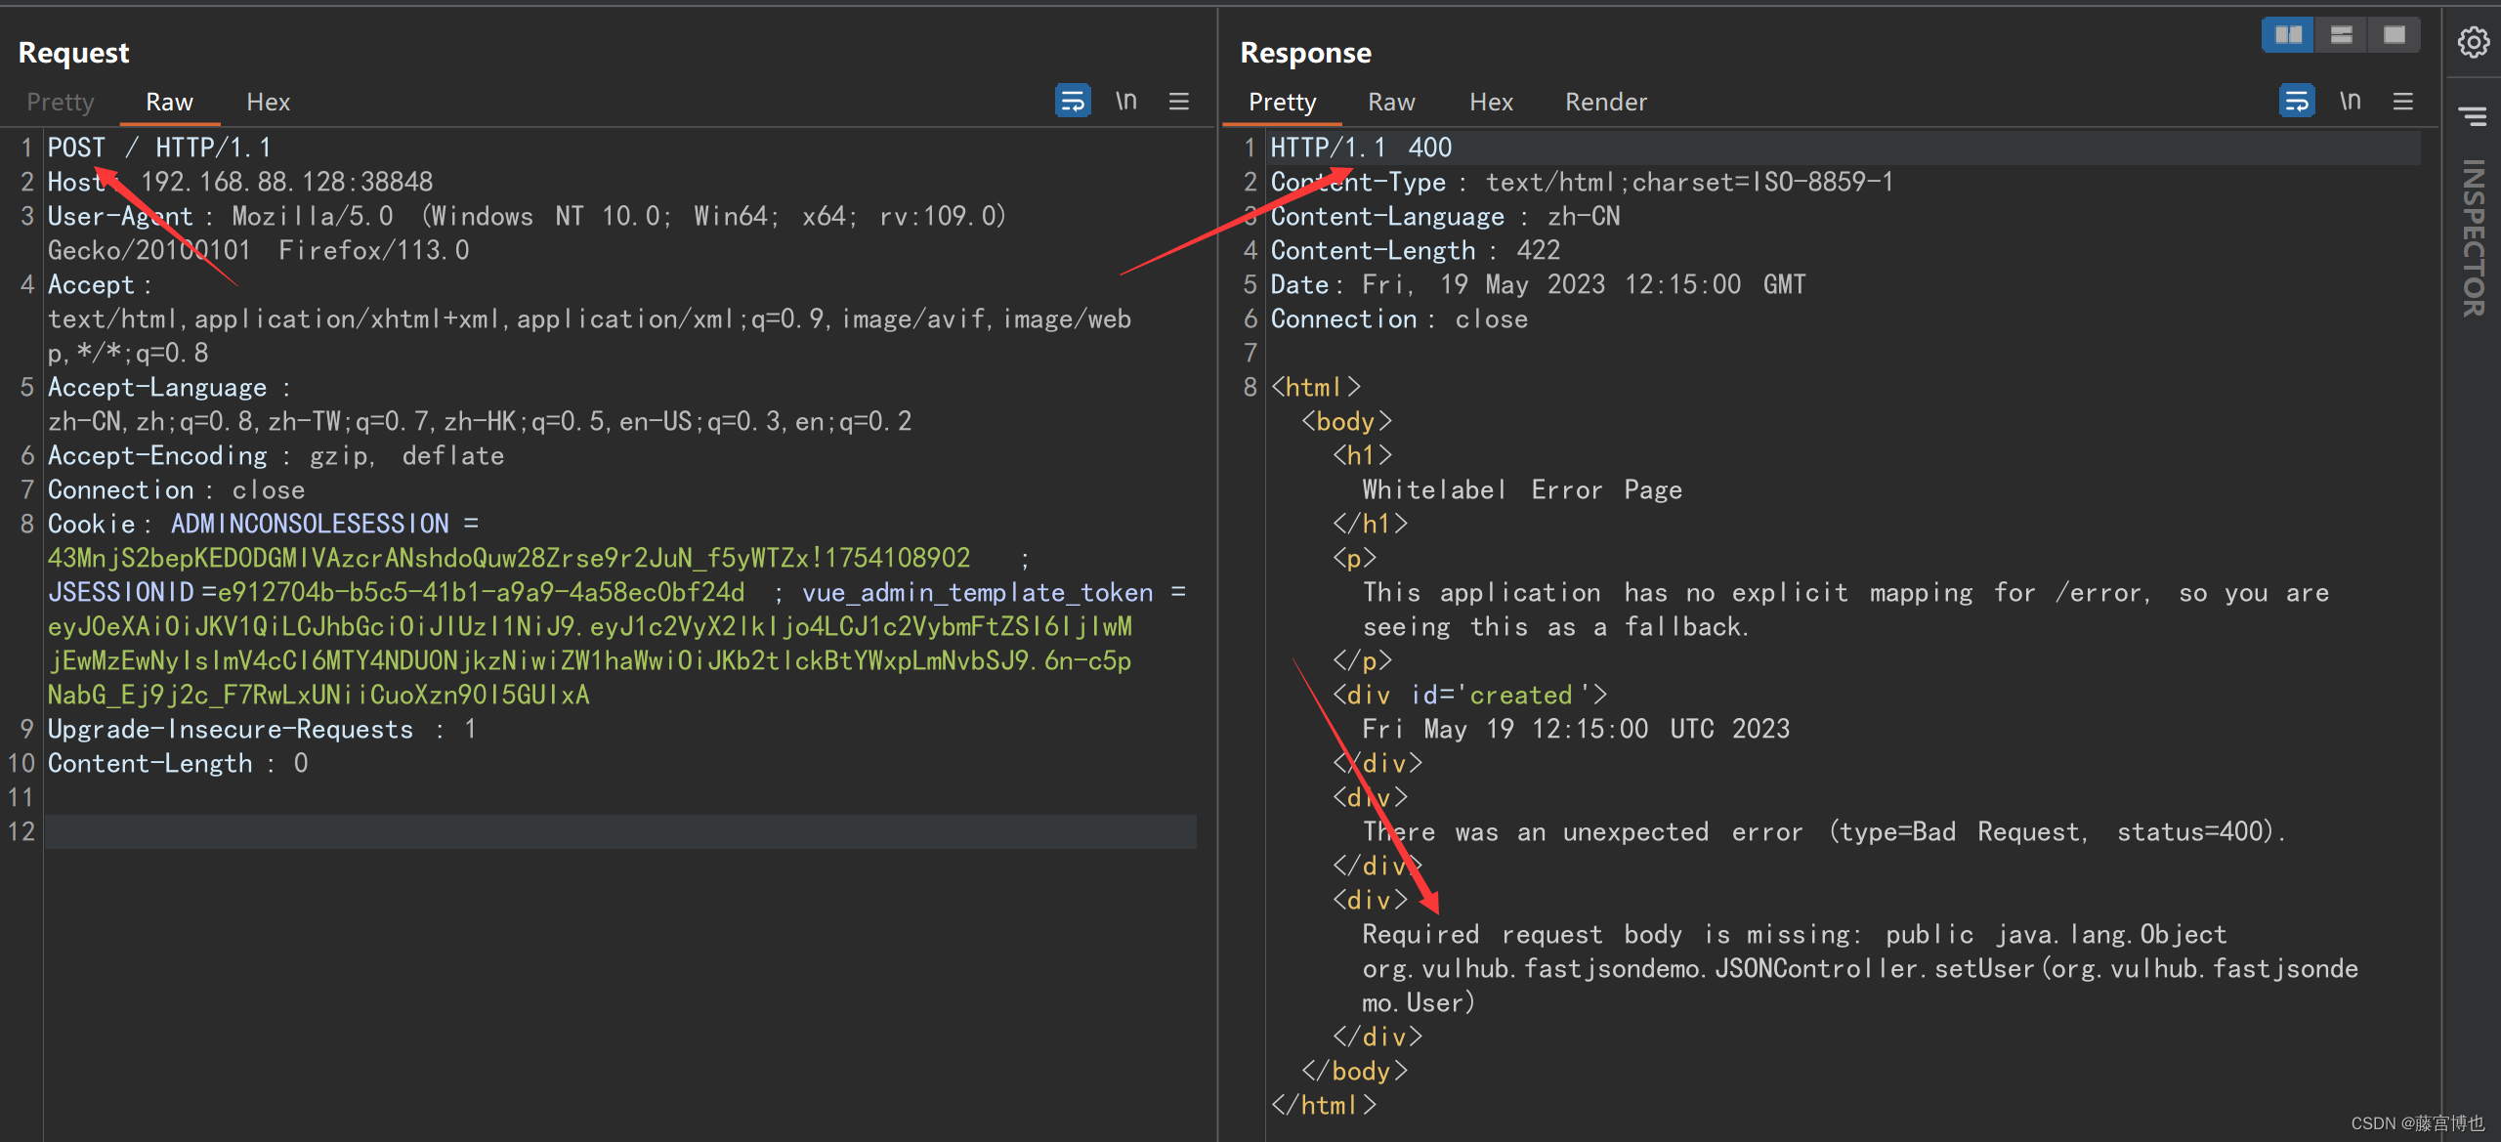Click the Upgrade-Insecure-Requests header line
2501x1142 pixels.
262,729
